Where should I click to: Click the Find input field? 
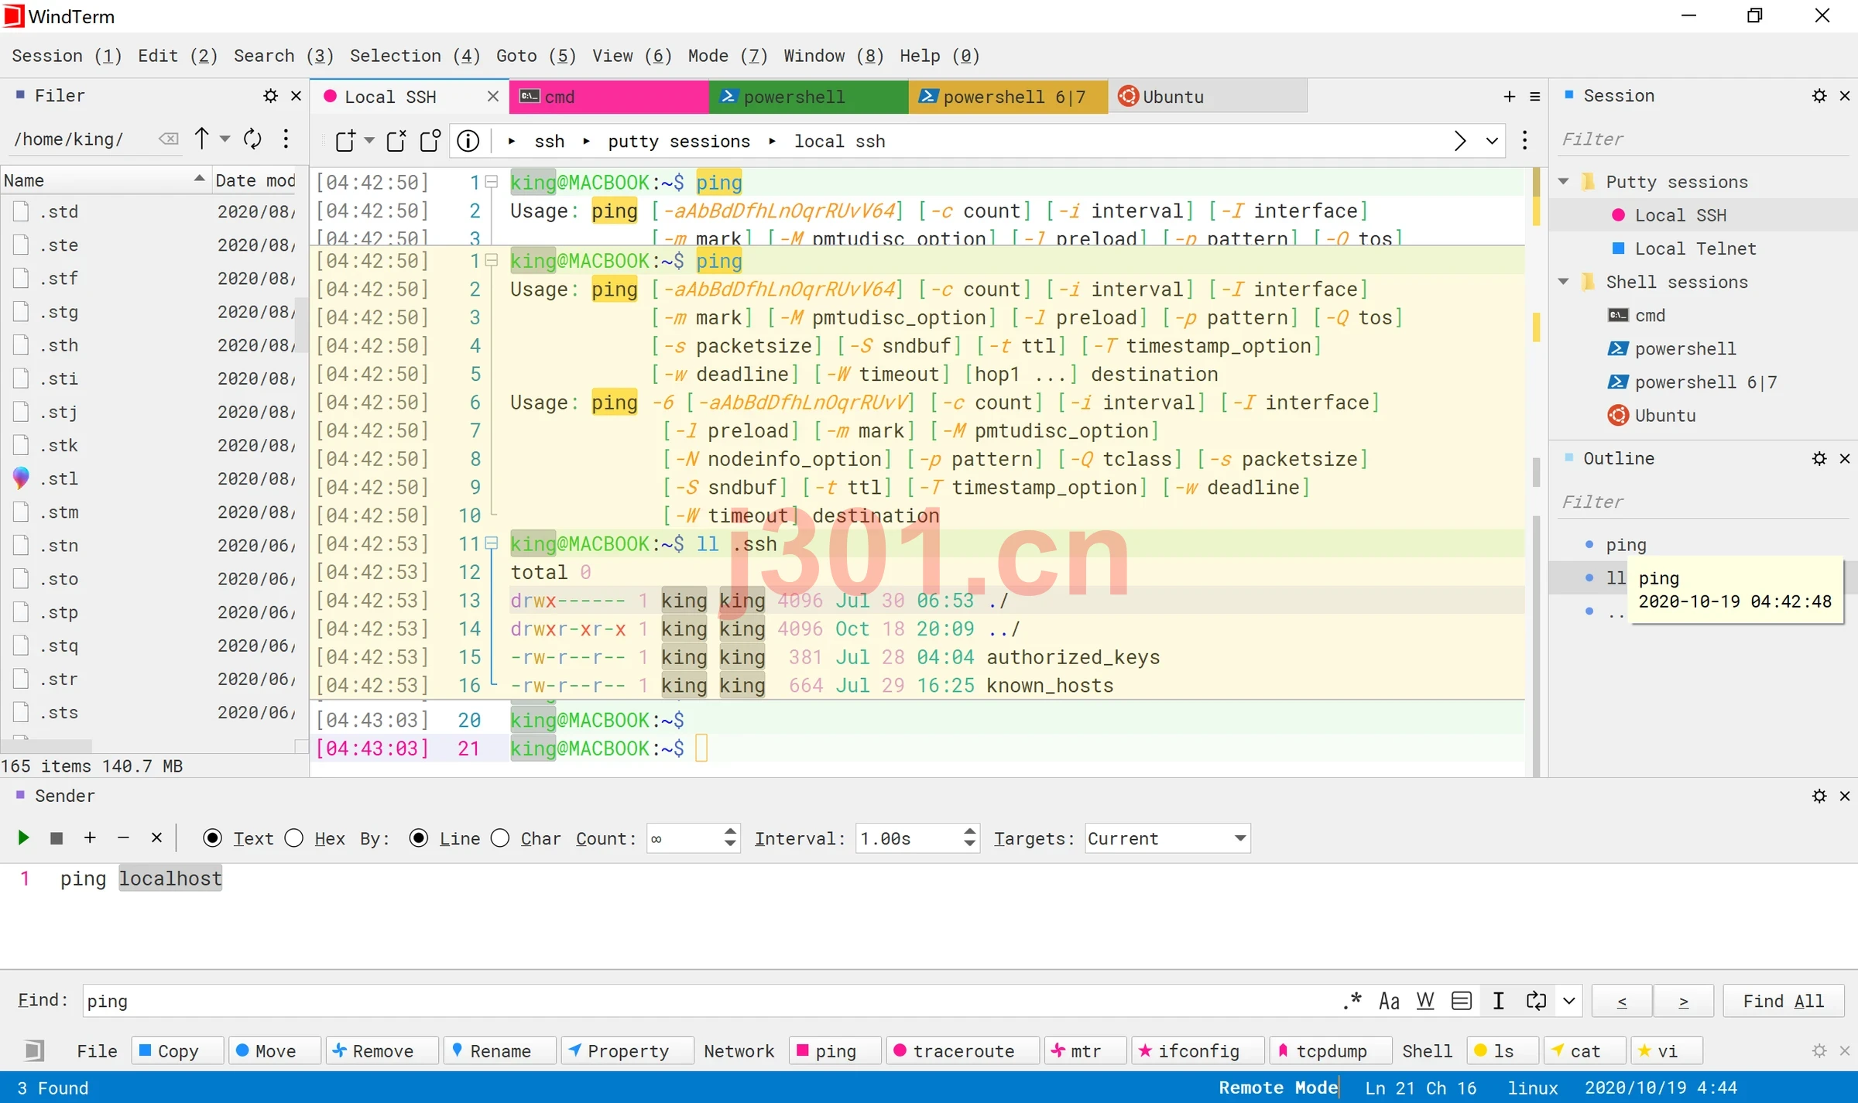pos(708,1001)
